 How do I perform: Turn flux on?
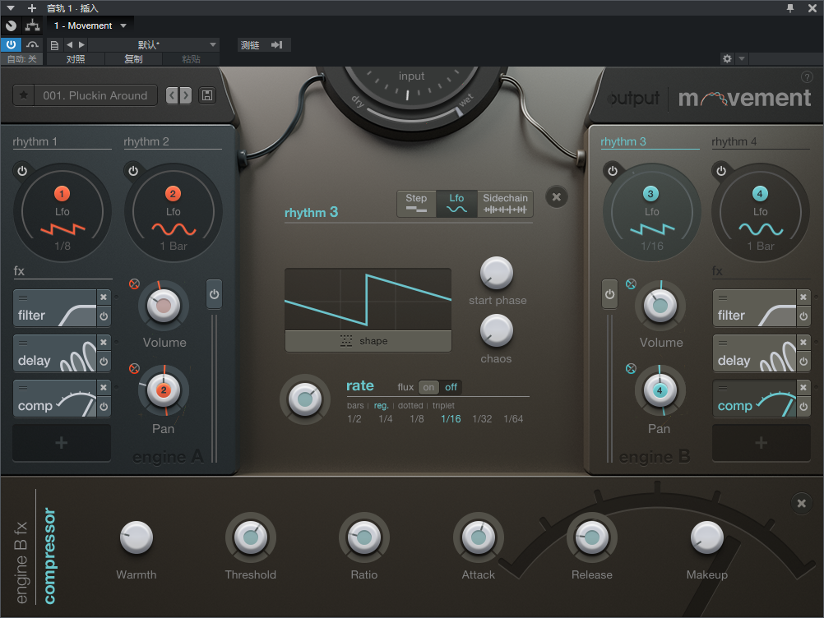428,388
